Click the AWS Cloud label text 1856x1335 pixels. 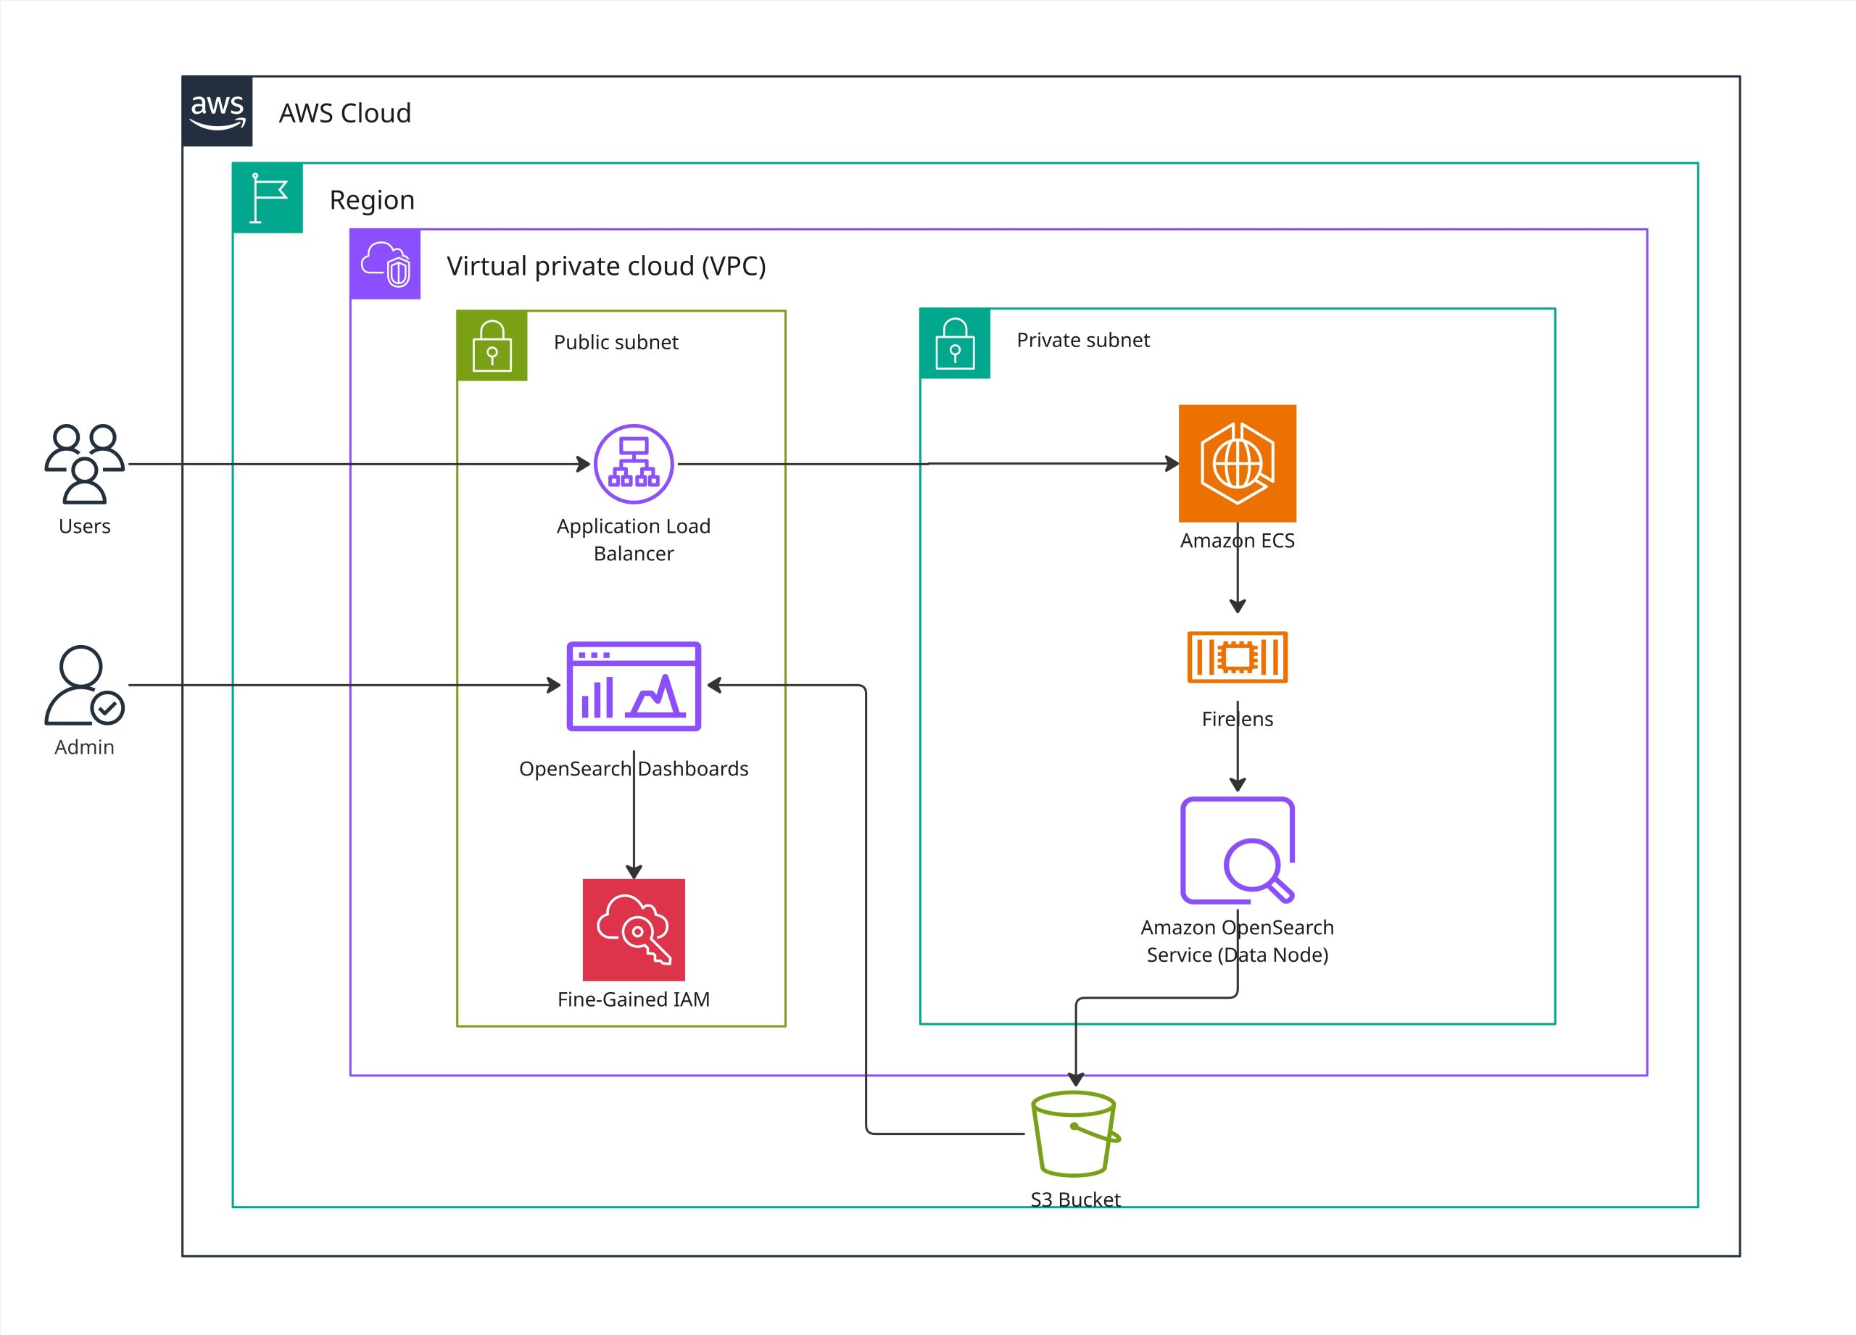pos(344,113)
